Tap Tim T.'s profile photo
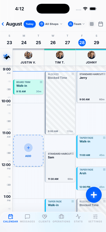Viewport: 106px width, 232px height. pos(60,55)
